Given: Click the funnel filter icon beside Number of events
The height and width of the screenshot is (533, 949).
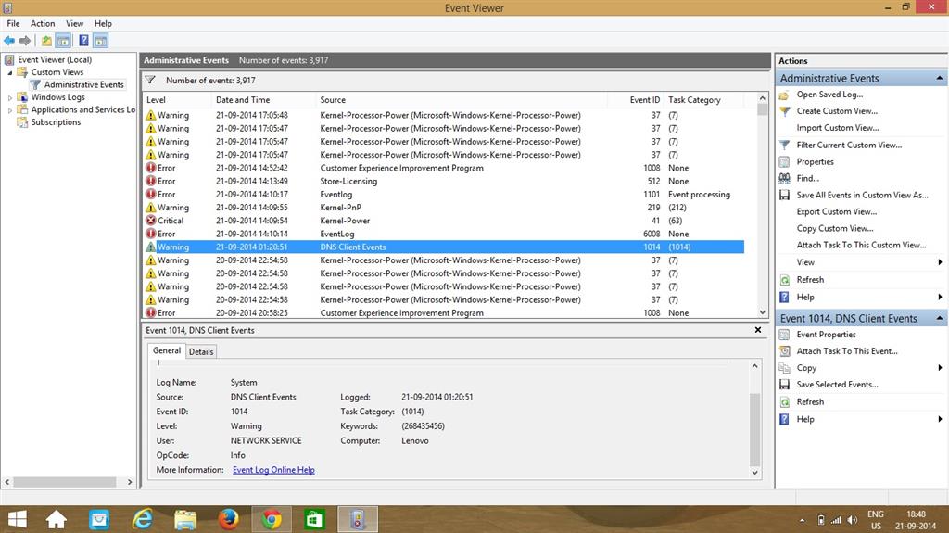Looking at the screenshot, I should [x=150, y=80].
